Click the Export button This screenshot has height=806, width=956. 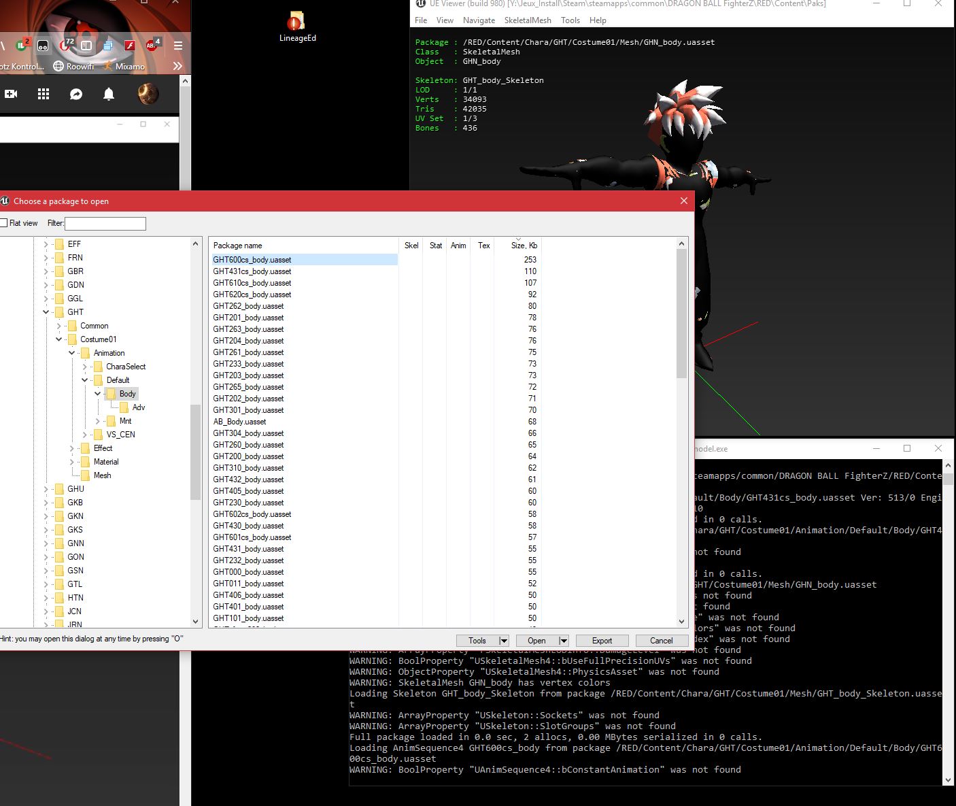tap(602, 641)
